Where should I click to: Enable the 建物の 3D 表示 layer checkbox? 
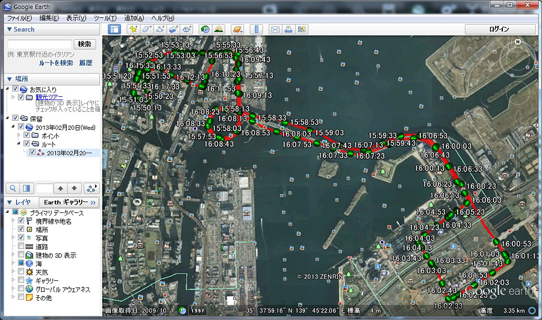pos(20,255)
